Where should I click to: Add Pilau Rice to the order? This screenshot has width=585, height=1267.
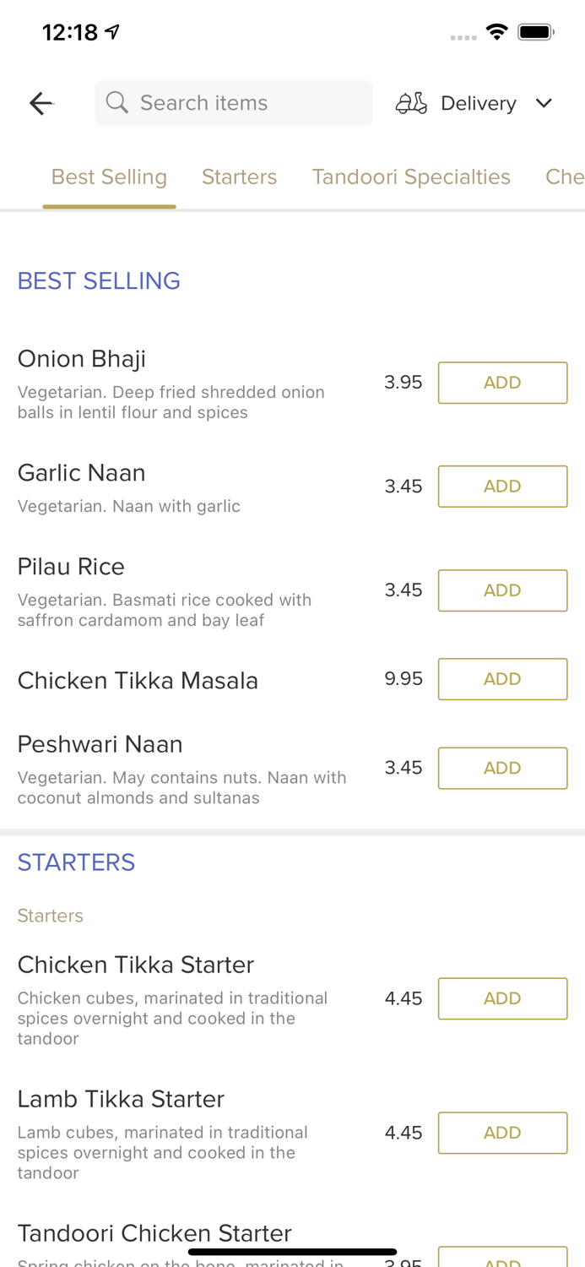502,590
